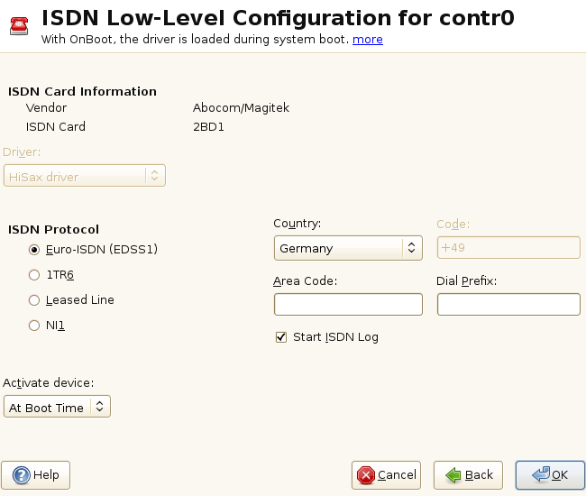
Task: Go to previous step with Back
Action: (468, 474)
